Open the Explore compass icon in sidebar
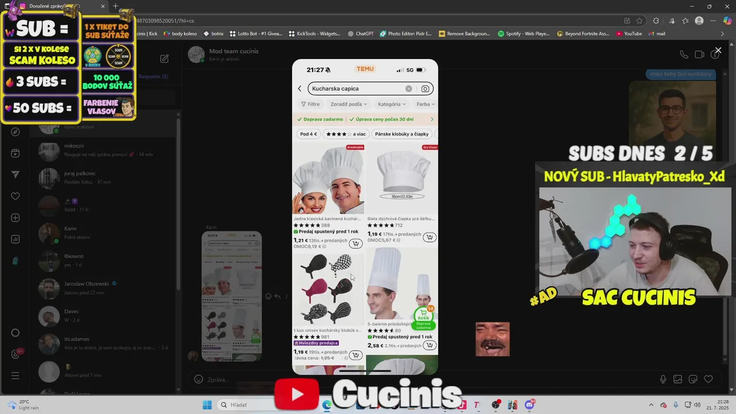Screen dimensions: 736x414 pos(16,132)
